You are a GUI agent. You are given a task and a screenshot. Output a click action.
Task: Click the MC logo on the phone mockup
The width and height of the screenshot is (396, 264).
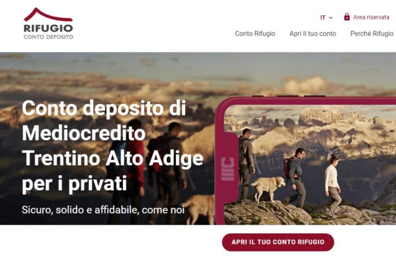click(x=227, y=169)
